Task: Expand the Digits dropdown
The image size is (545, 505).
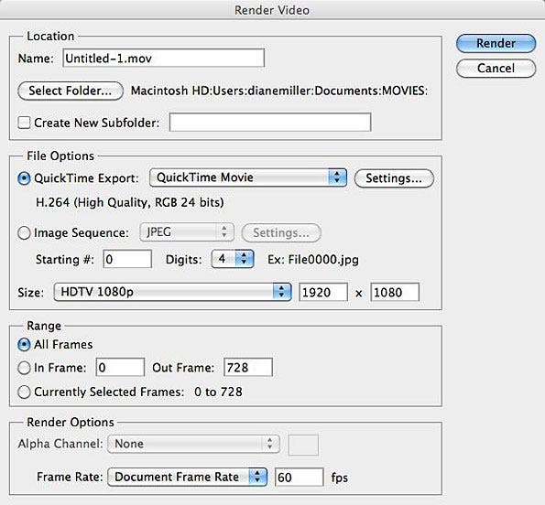Action: click(x=233, y=259)
